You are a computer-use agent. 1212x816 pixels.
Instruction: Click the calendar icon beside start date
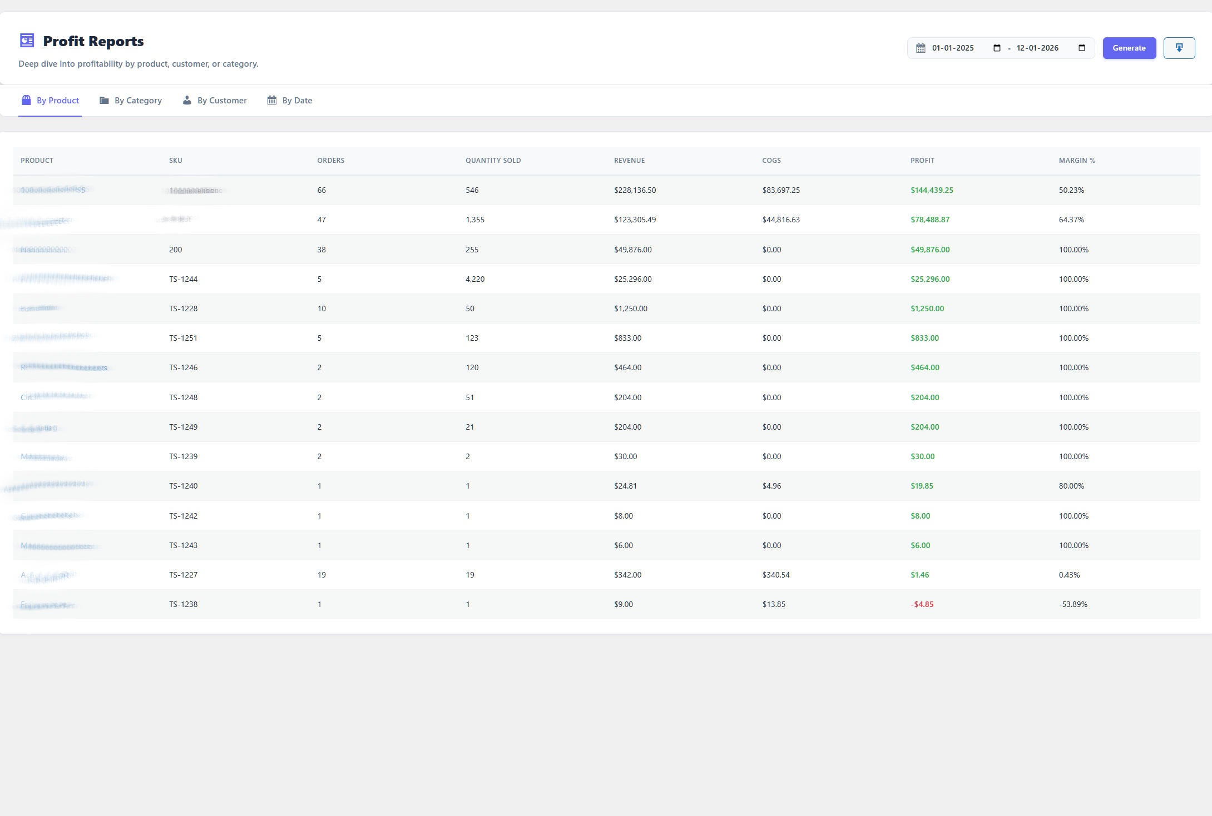pos(921,48)
